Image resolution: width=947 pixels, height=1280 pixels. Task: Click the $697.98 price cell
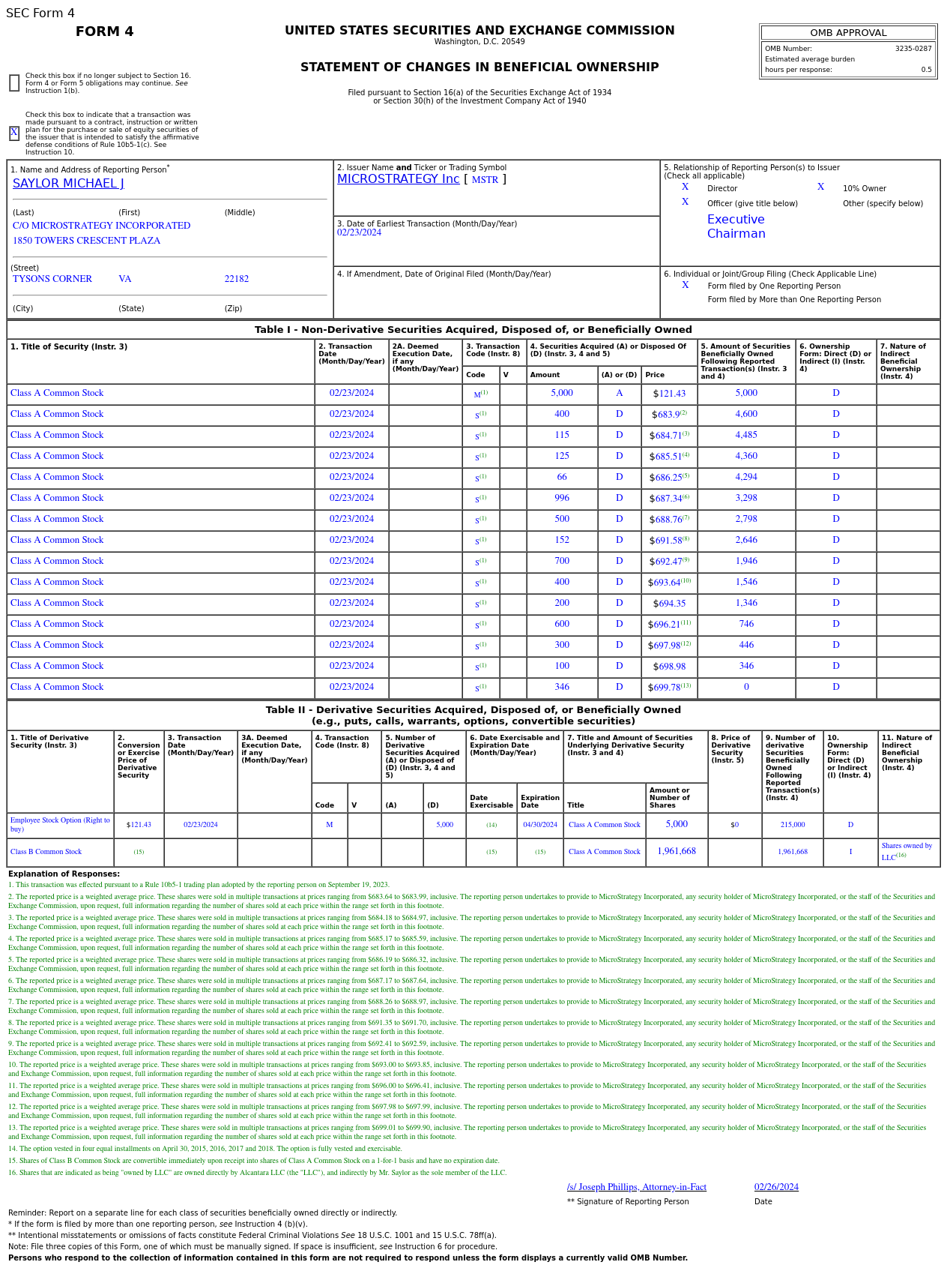click(669, 646)
